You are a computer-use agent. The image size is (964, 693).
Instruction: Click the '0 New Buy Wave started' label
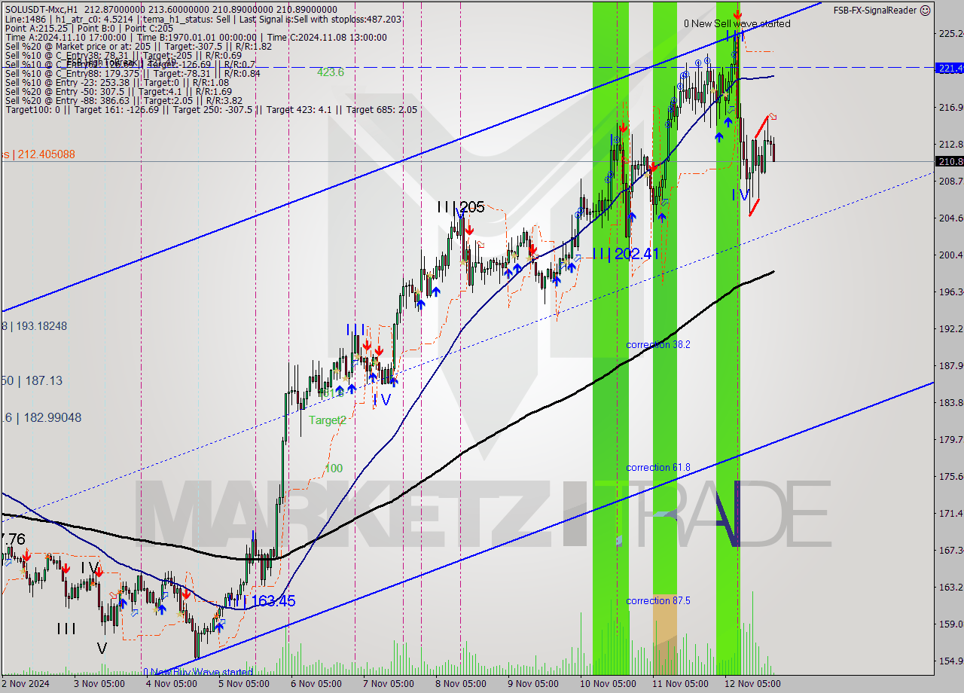(x=198, y=672)
